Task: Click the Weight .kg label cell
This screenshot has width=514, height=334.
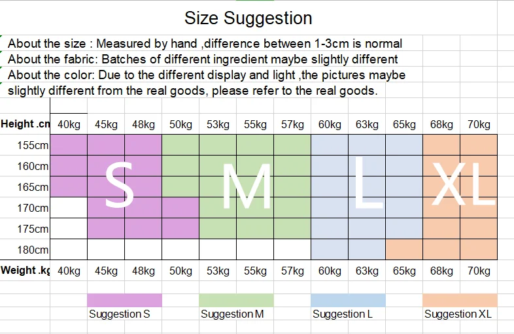Action: coord(26,271)
